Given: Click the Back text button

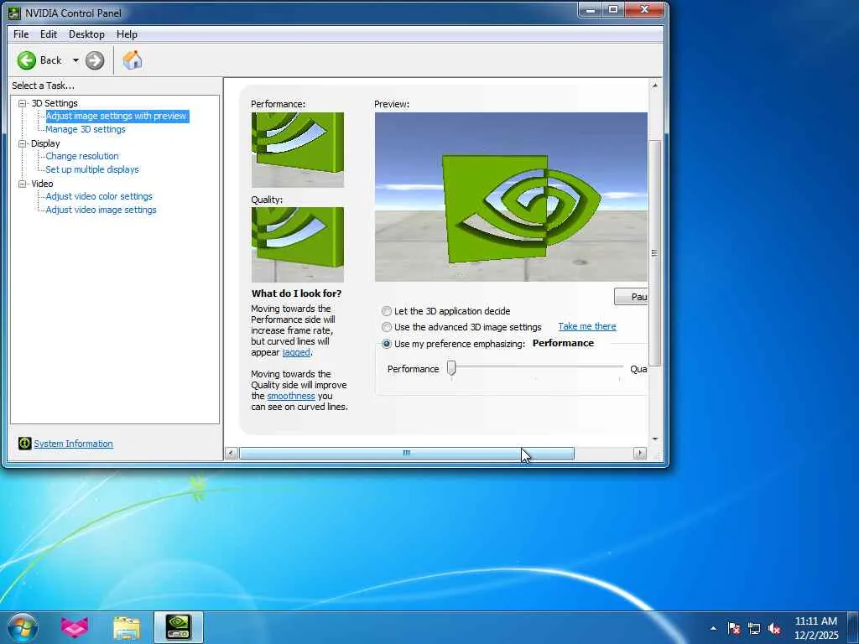Looking at the screenshot, I should point(50,60).
